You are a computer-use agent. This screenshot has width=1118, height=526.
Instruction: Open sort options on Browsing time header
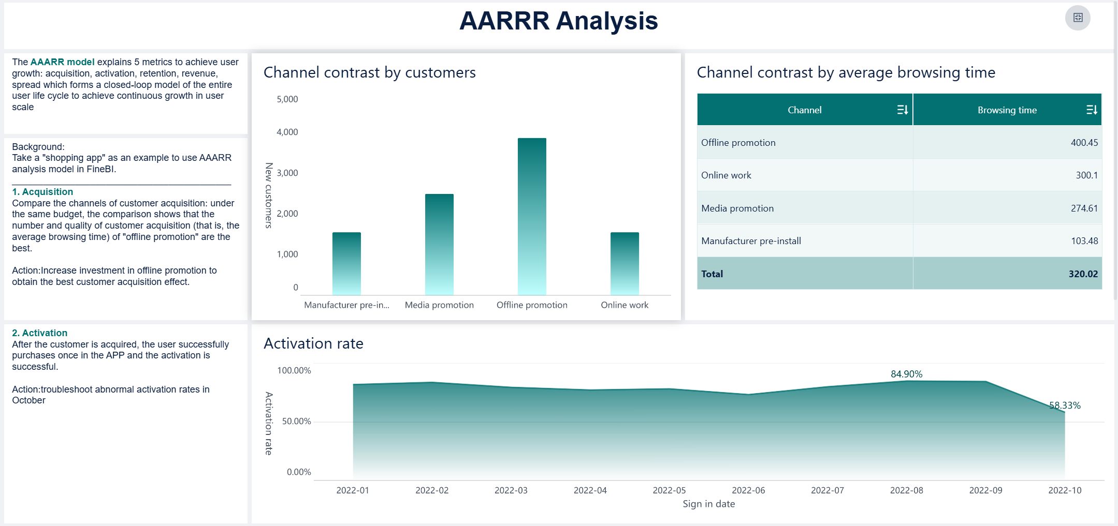pos(1093,110)
